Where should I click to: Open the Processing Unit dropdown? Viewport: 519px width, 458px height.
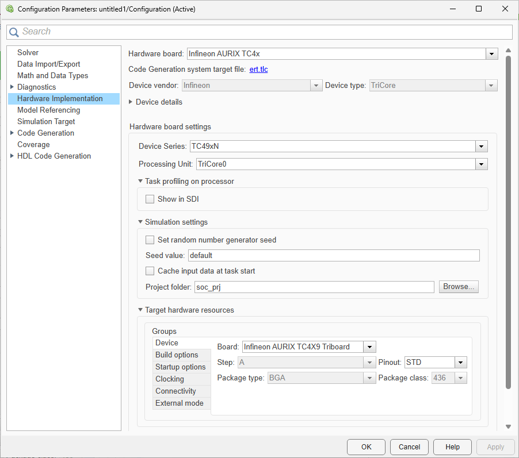coord(481,164)
